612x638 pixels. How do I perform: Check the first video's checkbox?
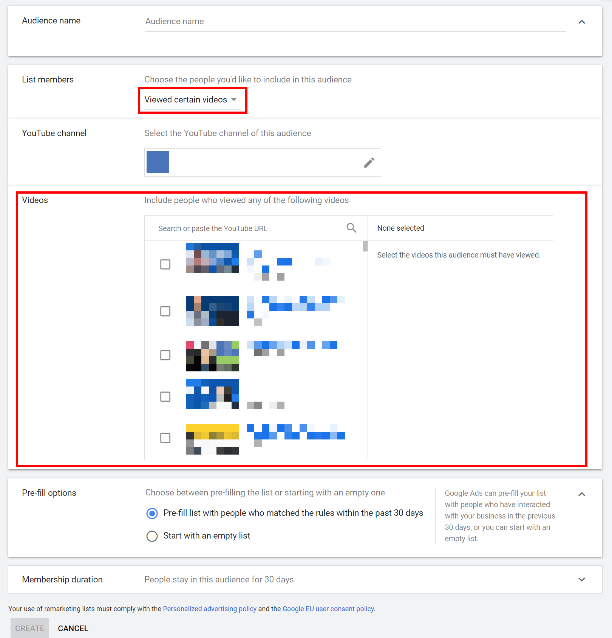pyautogui.click(x=165, y=264)
